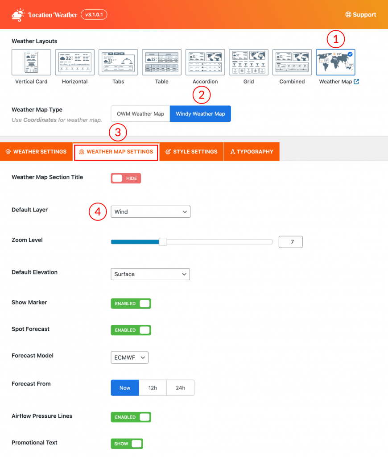Image resolution: width=388 pixels, height=457 pixels.
Task: Select the Vertical Card weather layout
Action: [x=31, y=62]
